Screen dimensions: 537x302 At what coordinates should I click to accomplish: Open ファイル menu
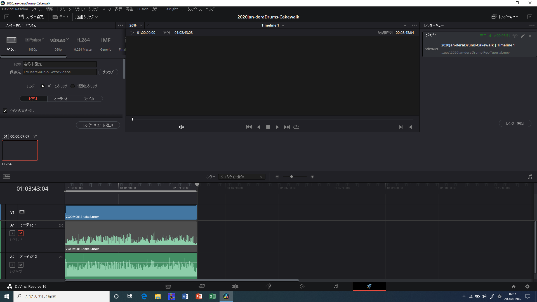(x=37, y=9)
